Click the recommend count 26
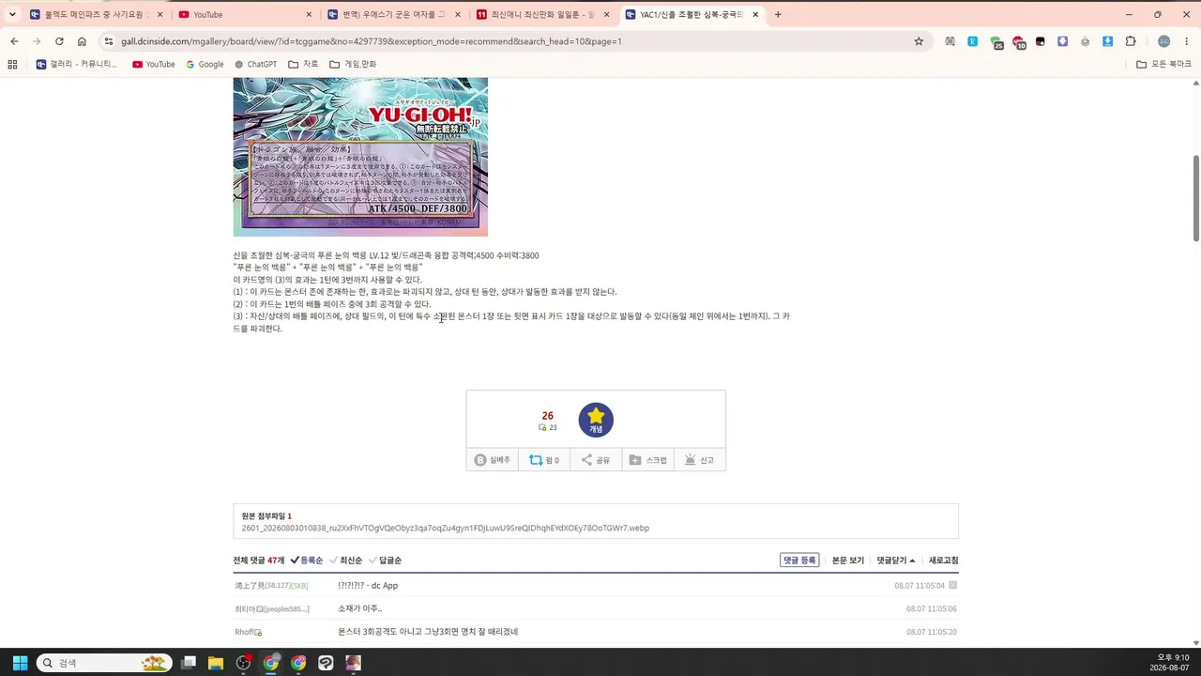 point(547,415)
